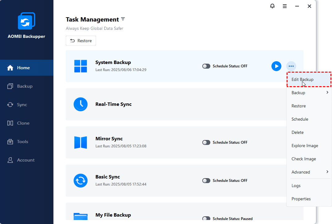The image size is (332, 224).
Task: Click the Mirror Sync task icon
Action: tap(81, 142)
